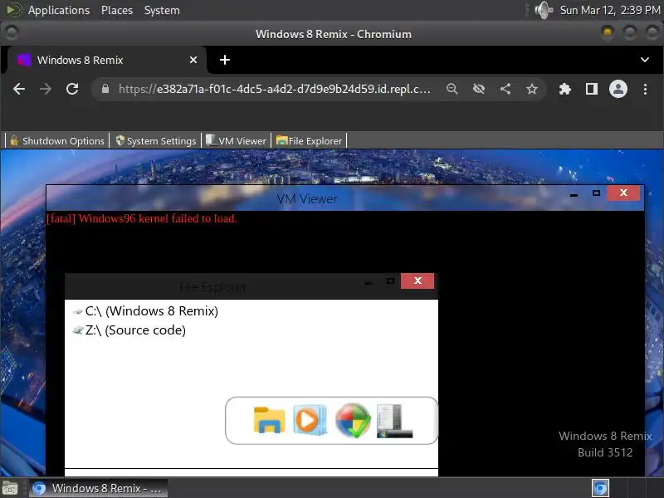Go back in Chromium
The width and height of the screenshot is (664, 498).
click(19, 89)
